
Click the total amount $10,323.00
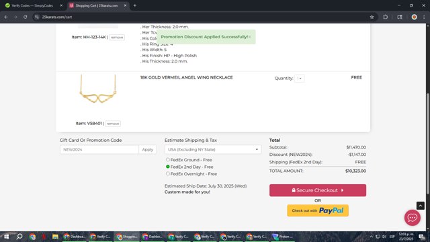(355, 171)
